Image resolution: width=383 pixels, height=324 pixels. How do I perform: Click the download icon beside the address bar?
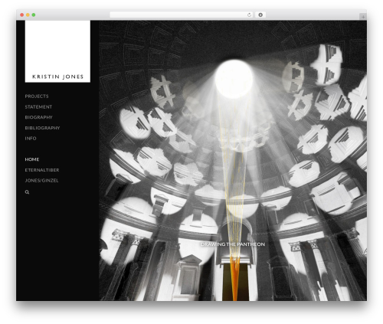click(x=260, y=15)
